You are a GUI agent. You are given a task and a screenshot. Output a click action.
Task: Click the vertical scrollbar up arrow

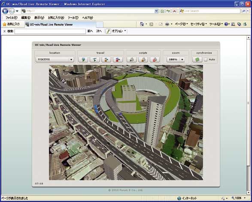pyautogui.click(x=249, y=38)
